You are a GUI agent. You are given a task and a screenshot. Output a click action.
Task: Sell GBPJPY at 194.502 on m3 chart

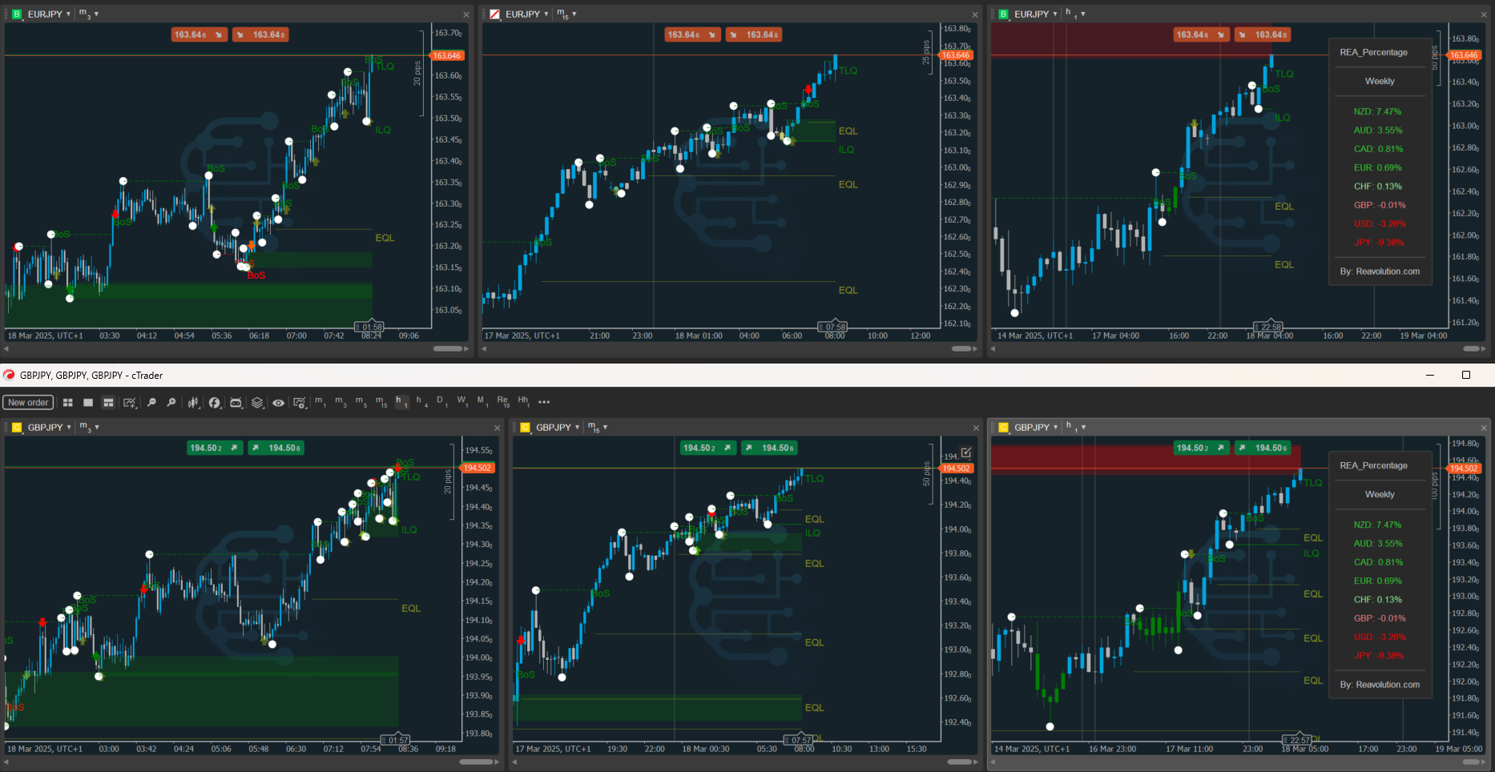[x=215, y=448]
